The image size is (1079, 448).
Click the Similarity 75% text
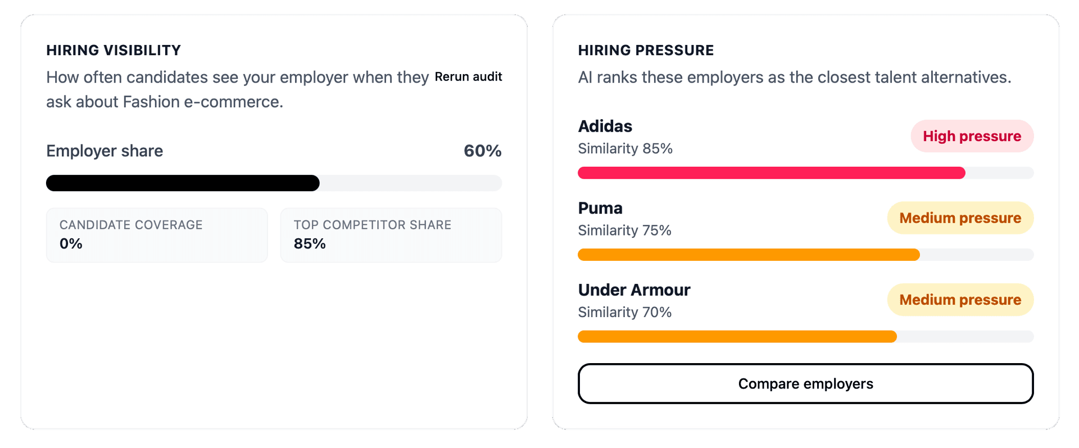624,230
